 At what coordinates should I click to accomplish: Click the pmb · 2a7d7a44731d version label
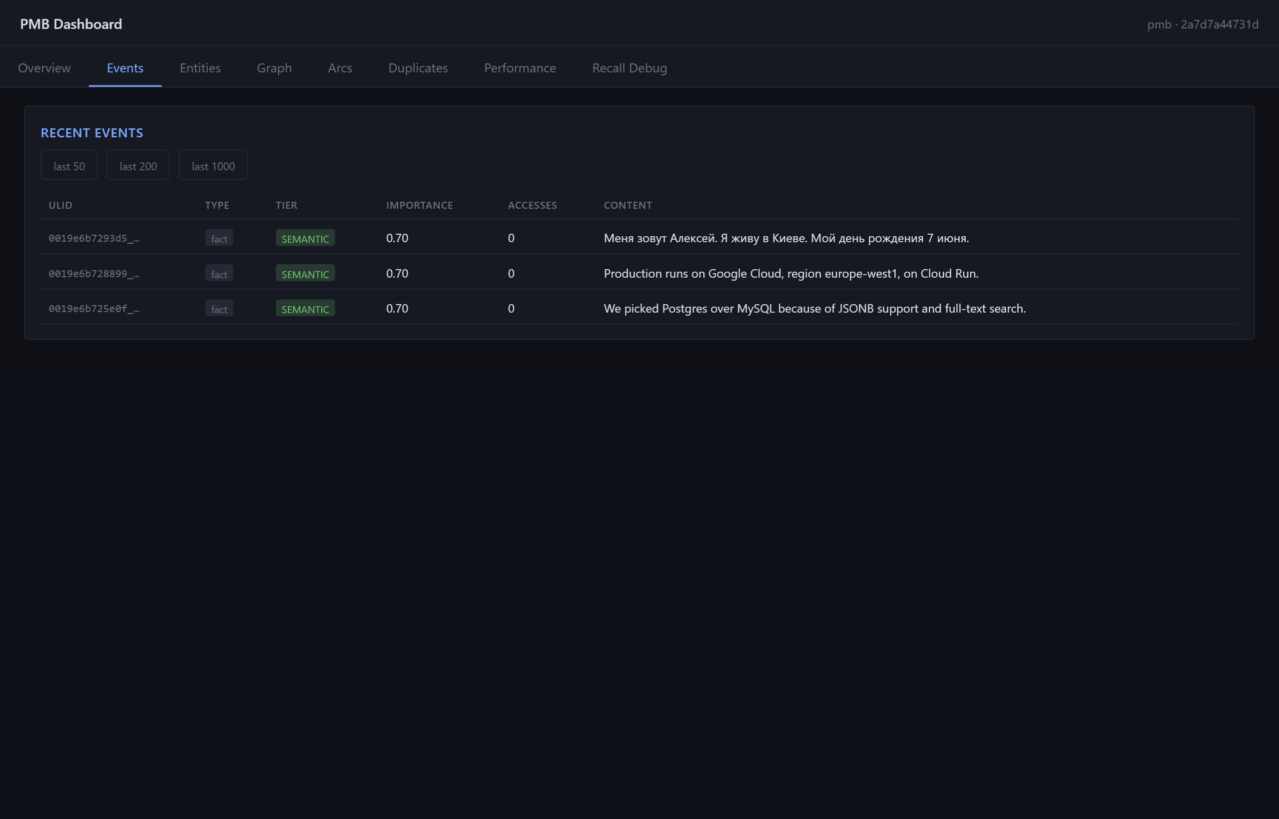click(x=1203, y=24)
